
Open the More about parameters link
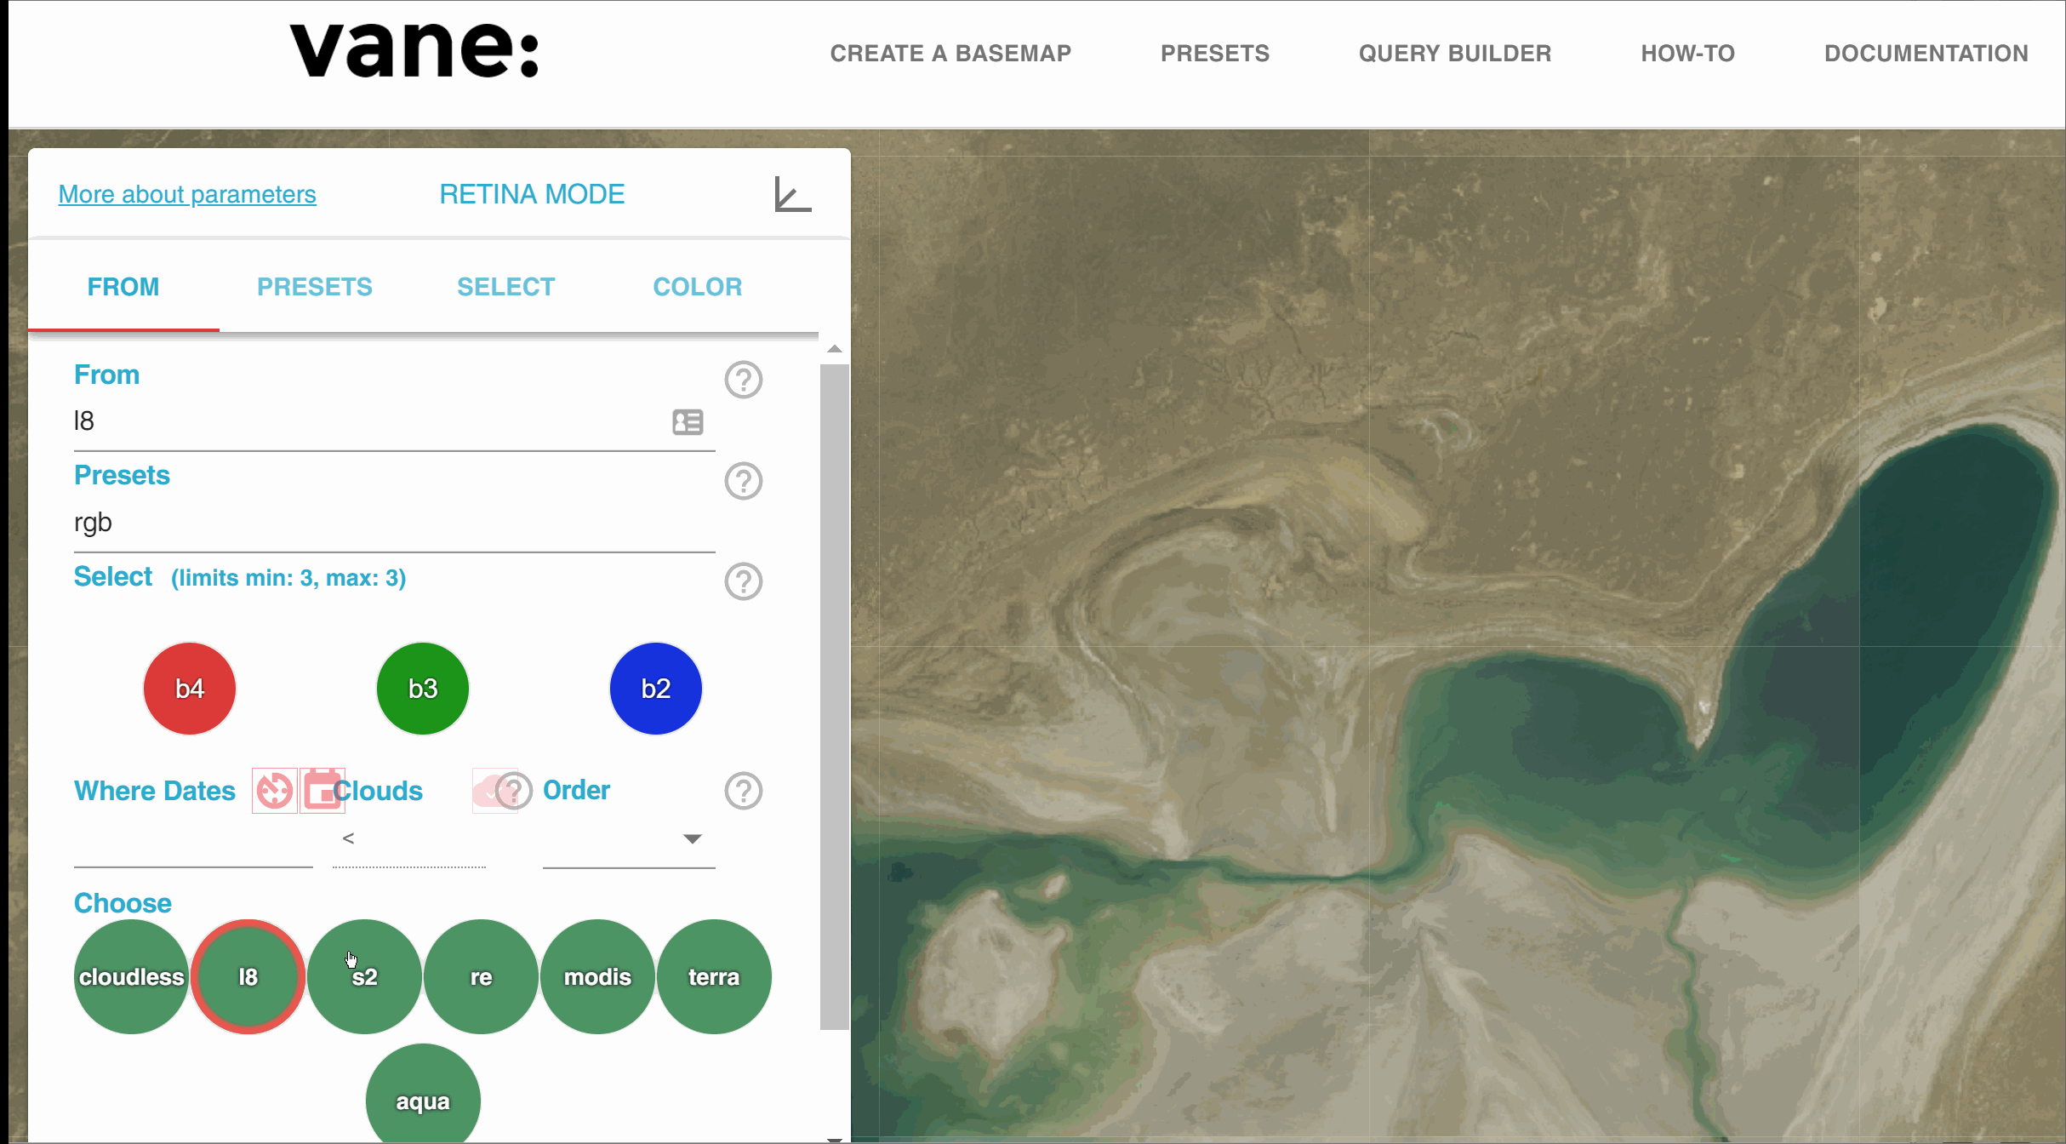(187, 194)
